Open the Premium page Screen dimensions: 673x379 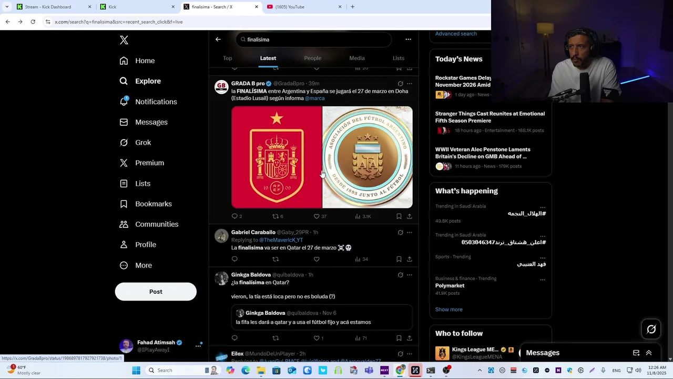pos(142,163)
